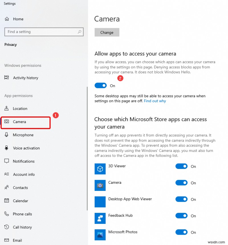Select the Location icon under App permissions
Viewport: 228px width, 245px height.
(x=7, y=109)
